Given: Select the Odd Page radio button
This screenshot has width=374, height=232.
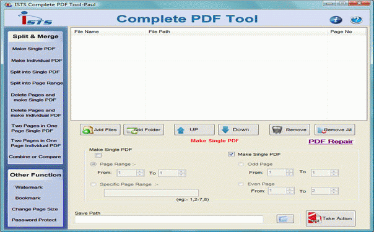Looking at the screenshot, I should pos(241,164).
